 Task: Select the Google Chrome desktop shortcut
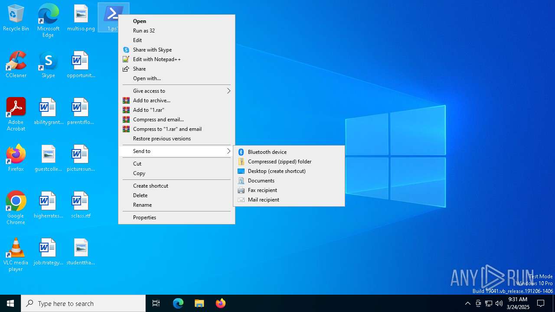click(x=16, y=208)
